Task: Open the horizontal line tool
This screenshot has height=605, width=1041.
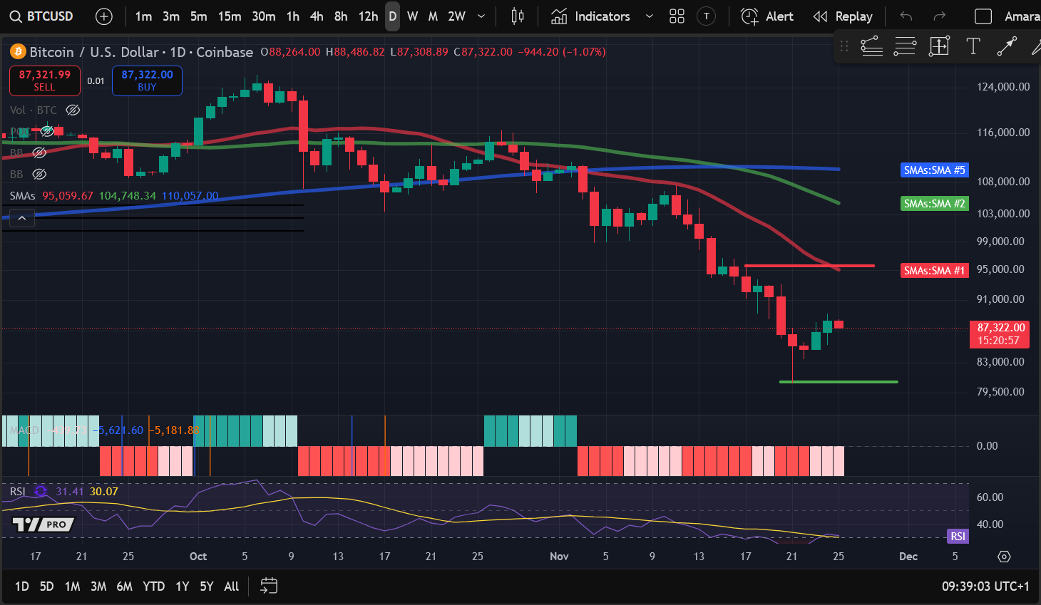Action: [905, 46]
